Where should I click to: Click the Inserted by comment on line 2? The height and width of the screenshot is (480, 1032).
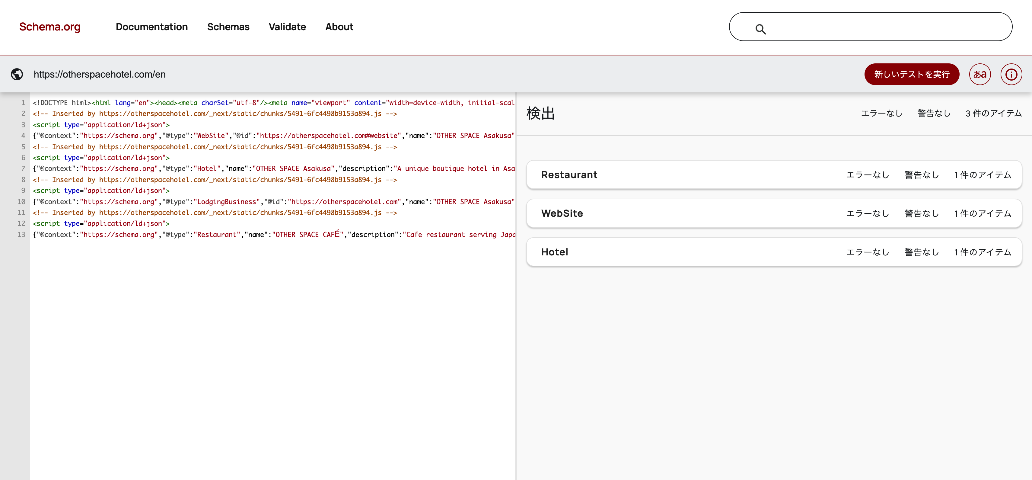coord(215,114)
